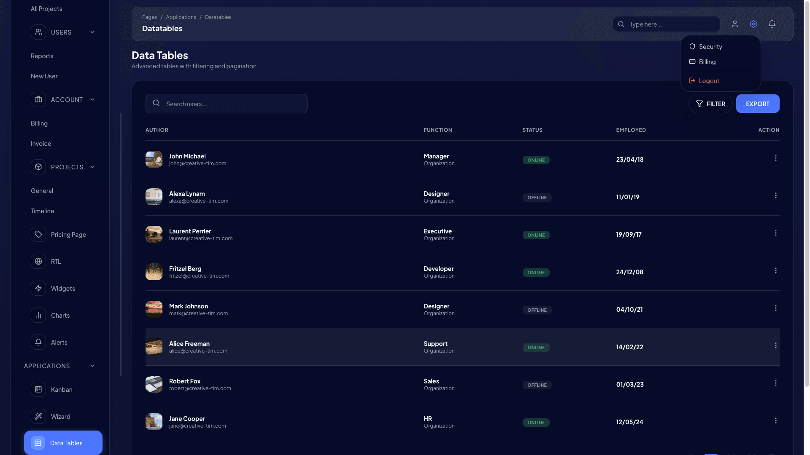Screen dimensions: 810x455
Task: Open the Charts section icon in sidebar
Action: click(38, 315)
